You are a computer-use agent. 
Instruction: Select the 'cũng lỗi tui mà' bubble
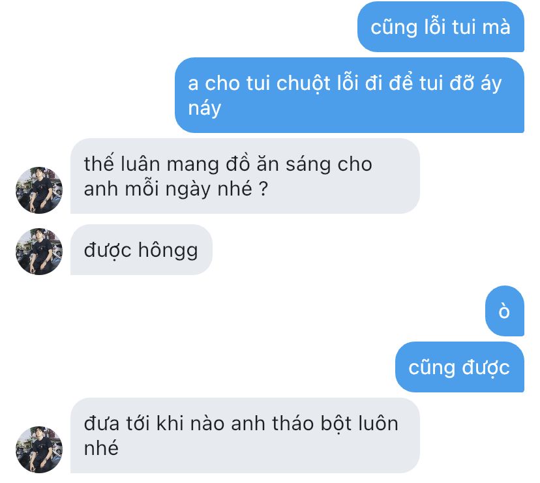[x=441, y=27]
